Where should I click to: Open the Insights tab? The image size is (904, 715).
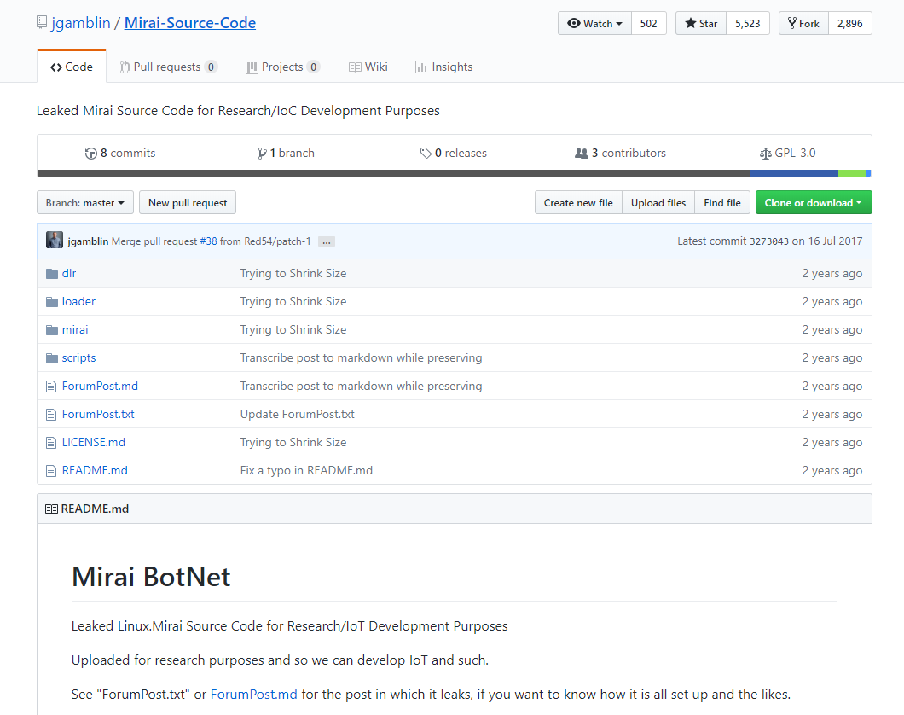(444, 67)
